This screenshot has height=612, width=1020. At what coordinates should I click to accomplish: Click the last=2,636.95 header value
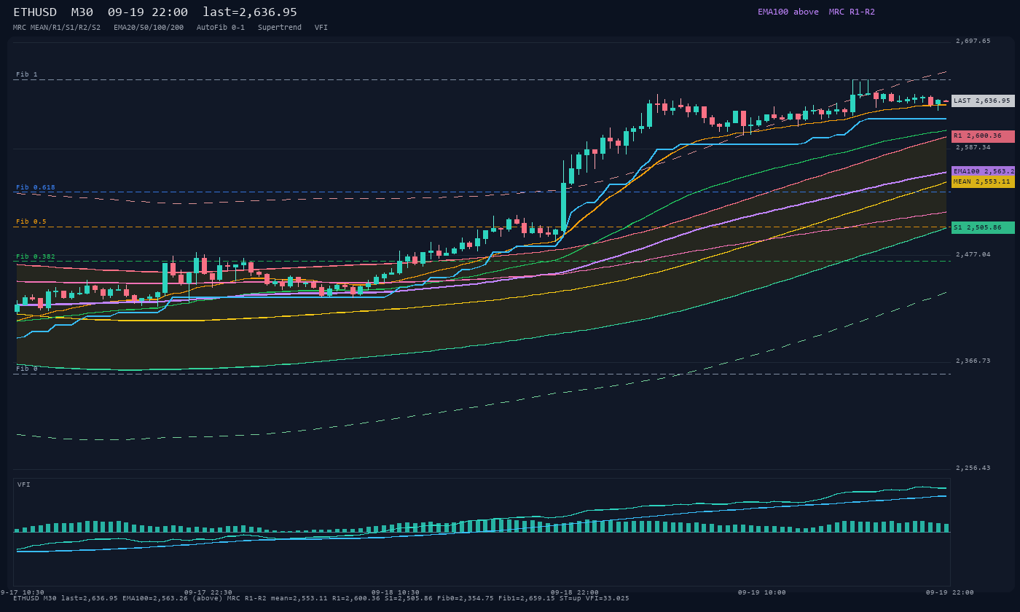point(250,12)
